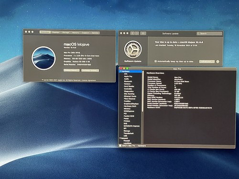Image resolution: width=239 pixels, height=179 pixels.
Task: Click Software Update button in About This Mac
Action: [90, 70]
